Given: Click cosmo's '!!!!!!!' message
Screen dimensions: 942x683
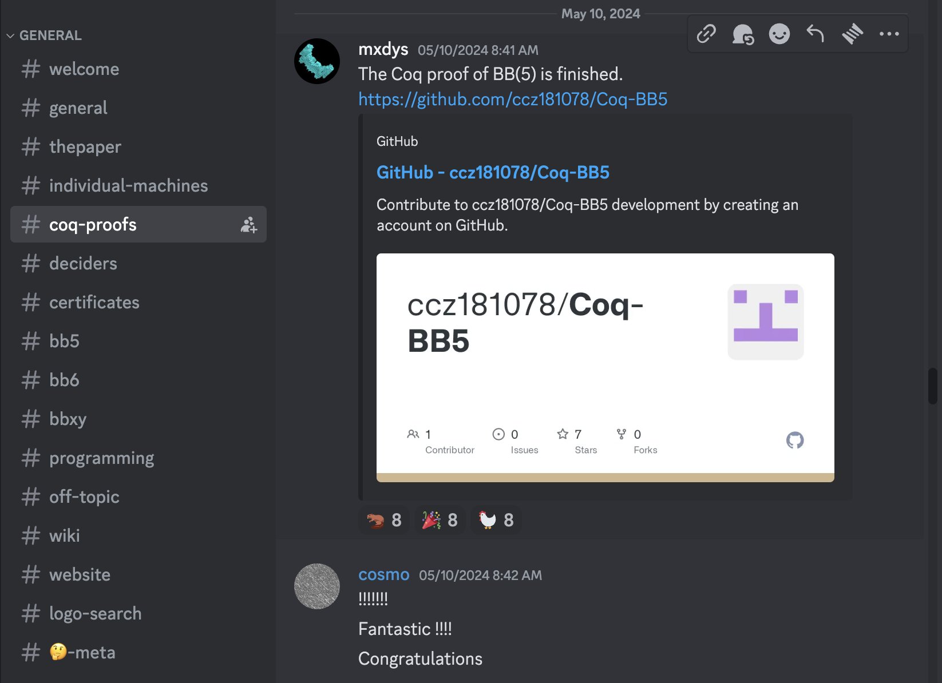Looking at the screenshot, I should 373,599.
